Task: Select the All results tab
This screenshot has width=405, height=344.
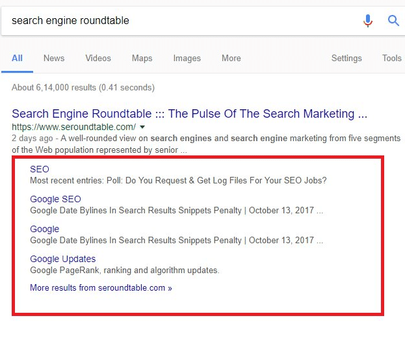Action: click(17, 58)
